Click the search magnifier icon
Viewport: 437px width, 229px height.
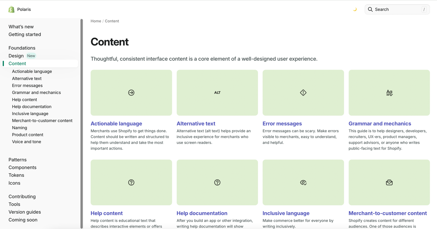point(370,9)
